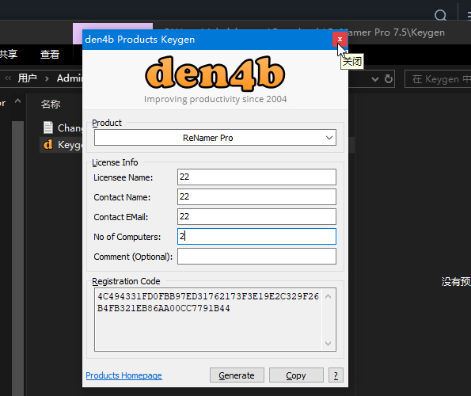
Task: Select the Chan... text document file icon
Action: (48, 128)
